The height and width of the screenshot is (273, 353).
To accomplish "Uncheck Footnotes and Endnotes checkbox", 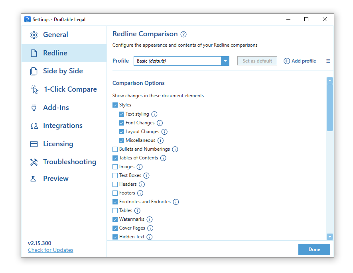I will (x=115, y=202).
